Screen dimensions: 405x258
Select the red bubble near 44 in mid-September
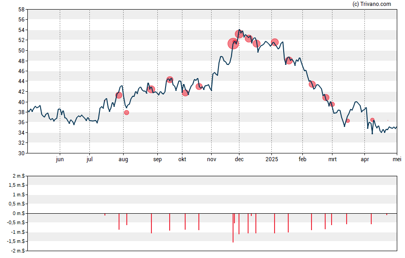coord(170,79)
